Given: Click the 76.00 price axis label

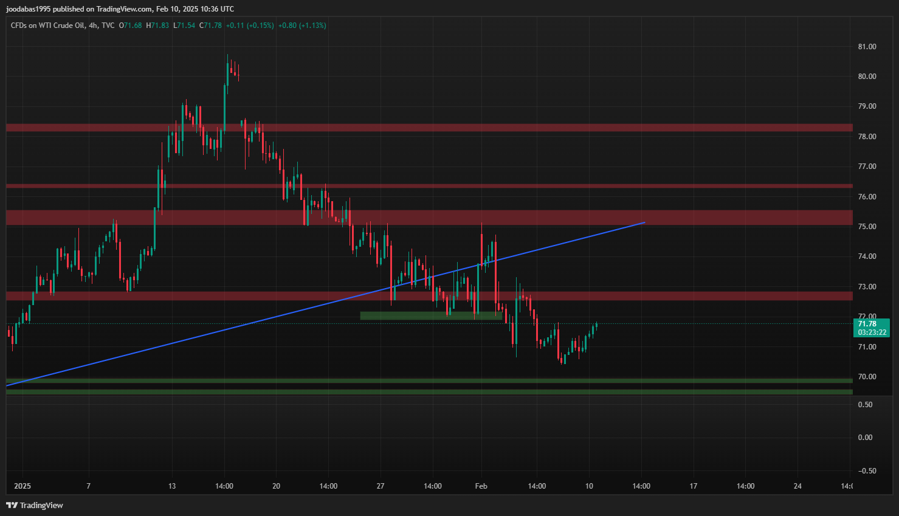Looking at the screenshot, I should [x=867, y=197].
